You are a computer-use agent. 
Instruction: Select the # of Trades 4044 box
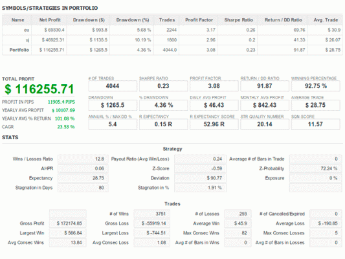coord(113,86)
